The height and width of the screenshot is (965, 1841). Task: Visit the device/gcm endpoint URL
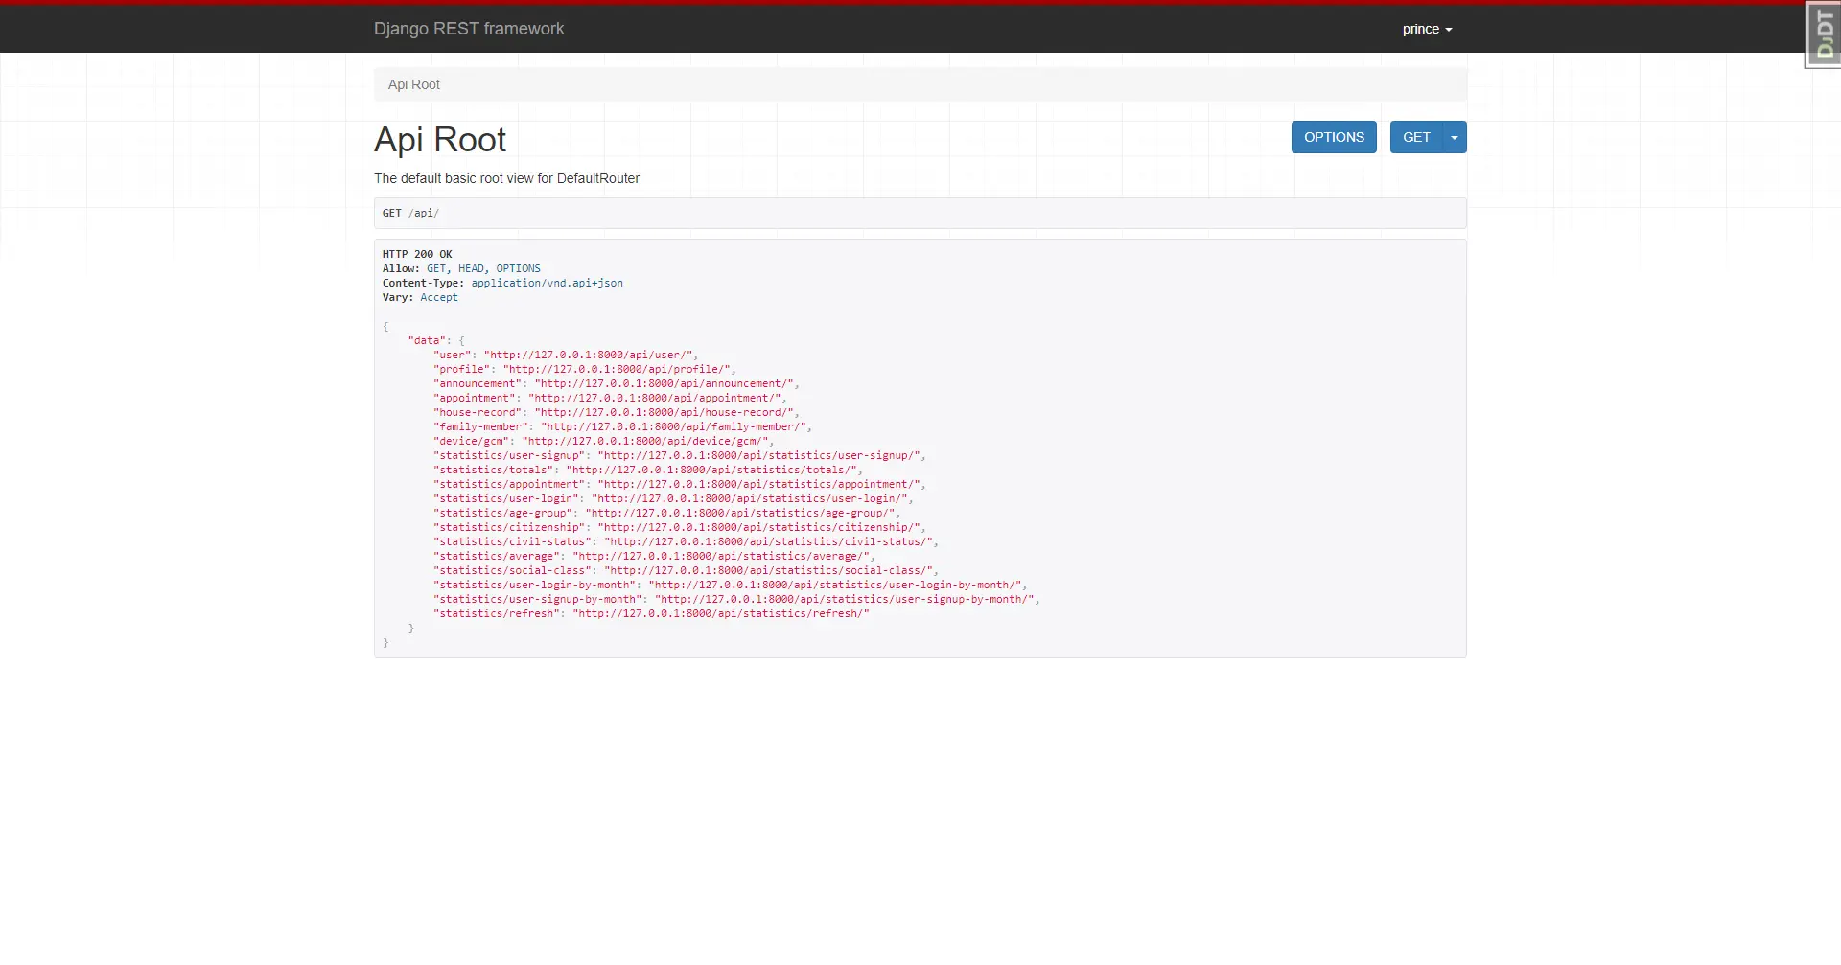click(x=644, y=441)
